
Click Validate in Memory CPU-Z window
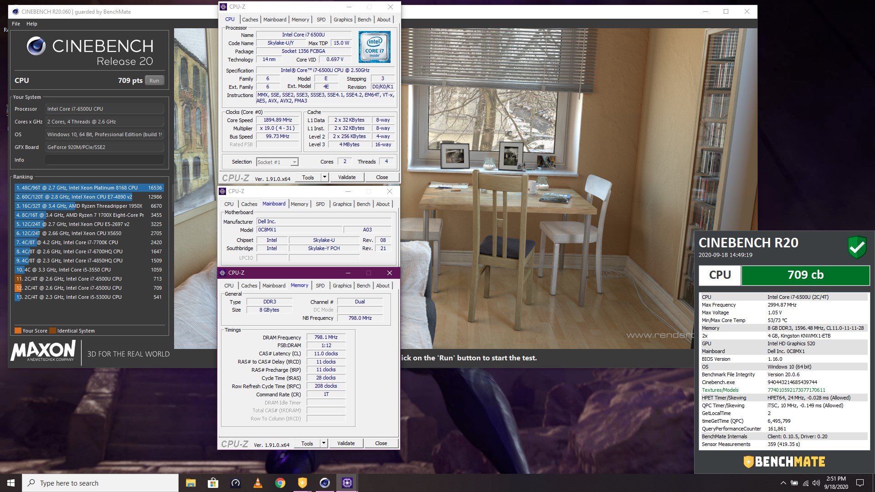(346, 444)
